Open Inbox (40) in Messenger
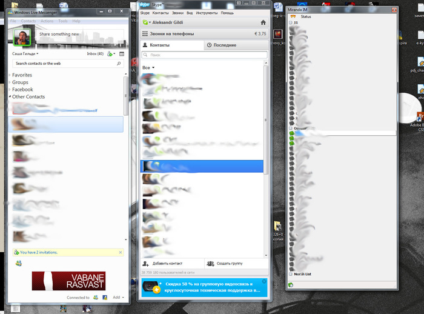Viewport: 424px width, 314px height. (95, 53)
